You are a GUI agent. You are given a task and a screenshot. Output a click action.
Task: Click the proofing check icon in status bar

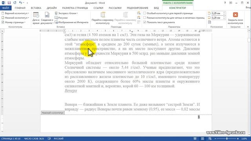(x=49, y=139)
